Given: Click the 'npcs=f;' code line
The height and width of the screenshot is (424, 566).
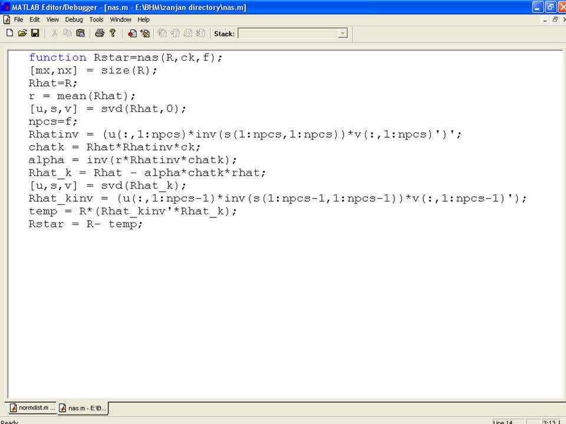Looking at the screenshot, I should (x=53, y=121).
